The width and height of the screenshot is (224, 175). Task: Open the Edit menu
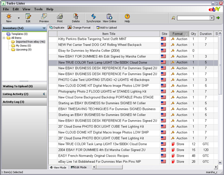point(16,9)
